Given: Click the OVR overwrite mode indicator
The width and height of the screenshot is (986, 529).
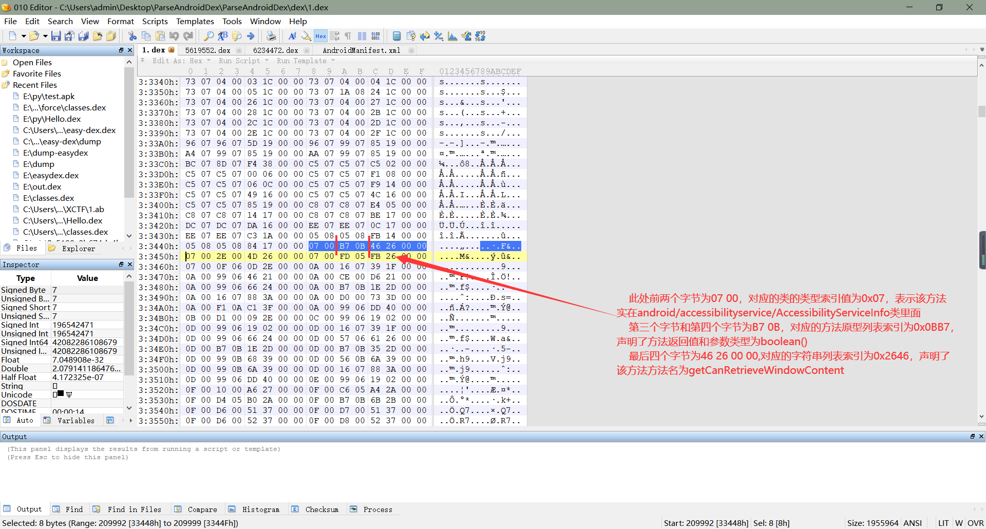Looking at the screenshot, I should [975, 523].
